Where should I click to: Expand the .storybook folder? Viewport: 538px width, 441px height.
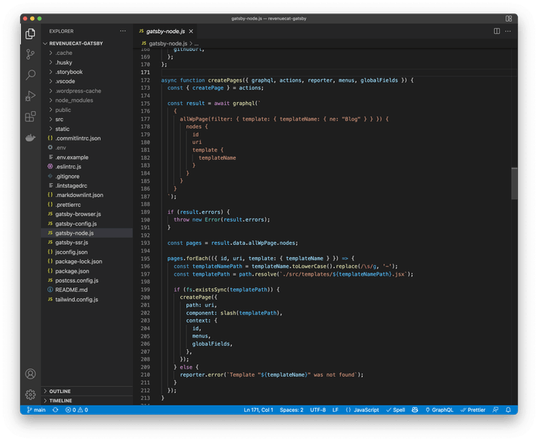click(68, 72)
